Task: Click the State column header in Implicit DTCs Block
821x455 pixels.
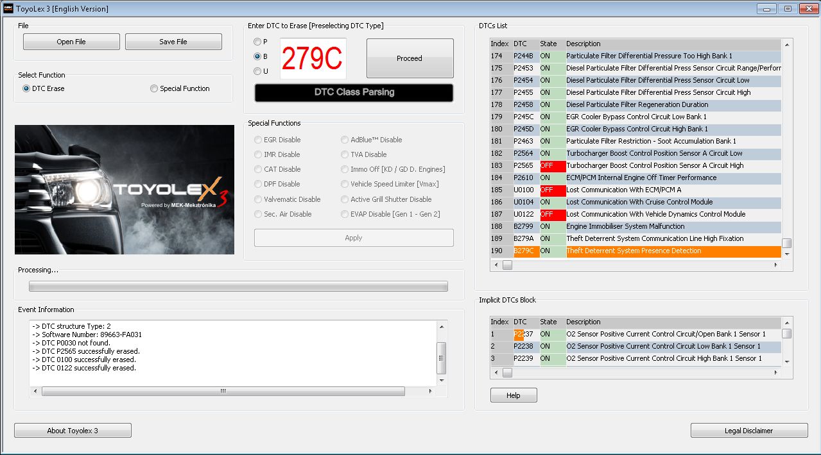Action: point(549,322)
